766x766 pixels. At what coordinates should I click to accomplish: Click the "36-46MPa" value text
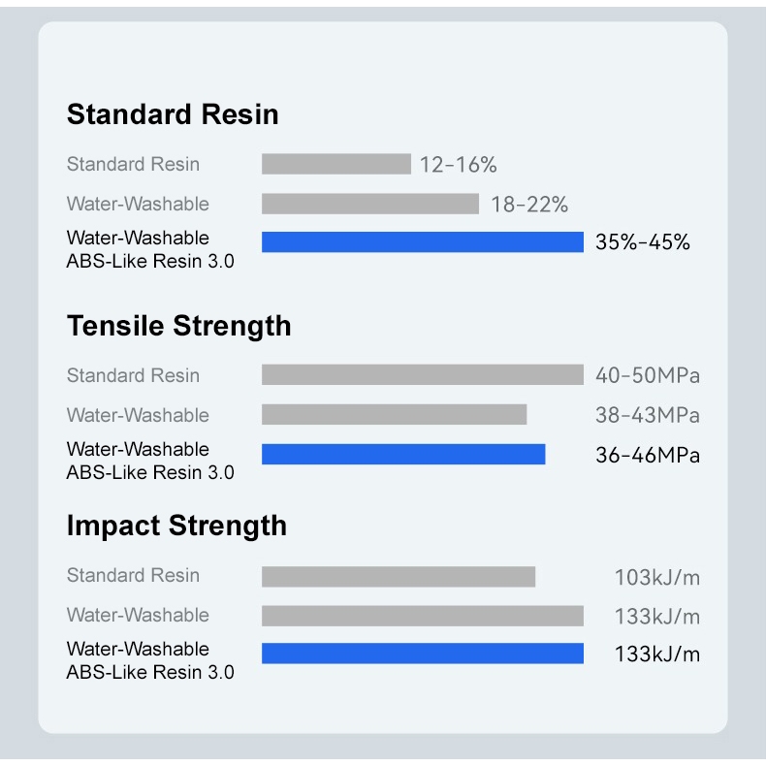[x=647, y=456]
